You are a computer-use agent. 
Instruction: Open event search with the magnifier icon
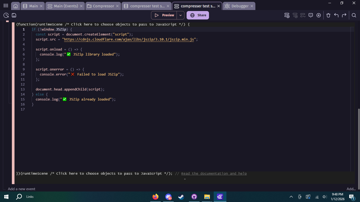coord(354,15)
